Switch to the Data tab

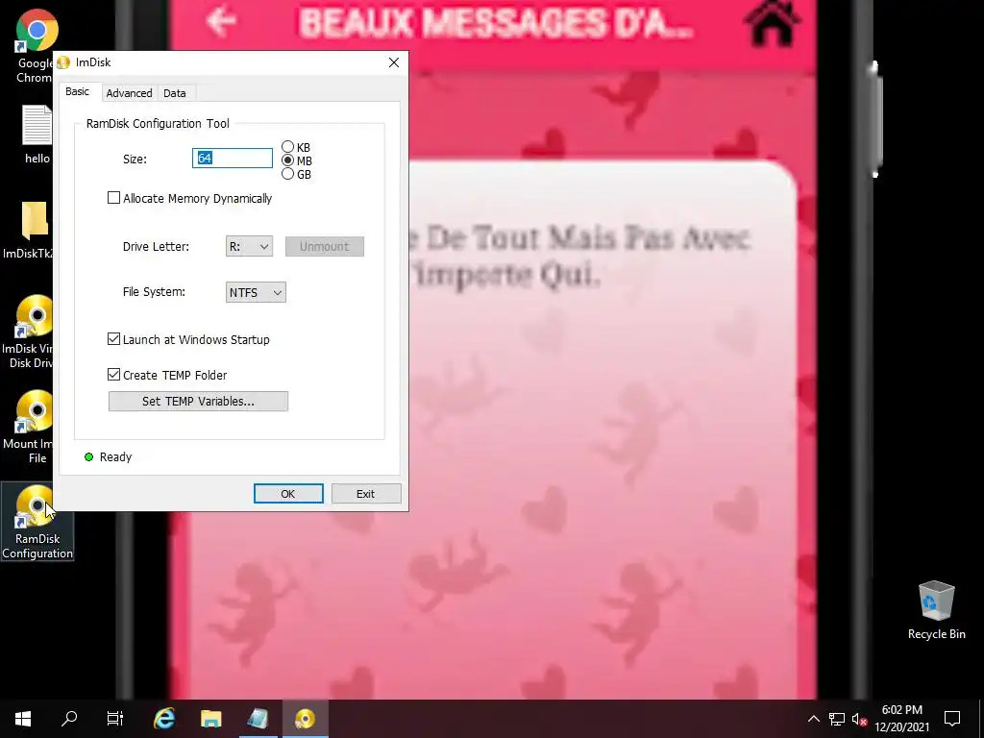[175, 93]
